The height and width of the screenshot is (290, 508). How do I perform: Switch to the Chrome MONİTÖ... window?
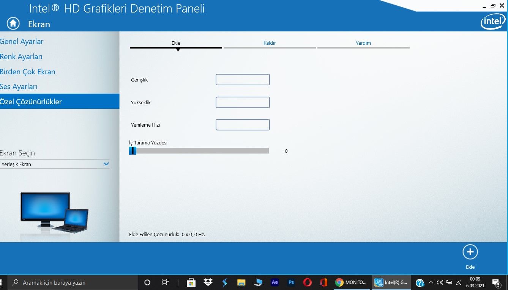click(x=351, y=282)
